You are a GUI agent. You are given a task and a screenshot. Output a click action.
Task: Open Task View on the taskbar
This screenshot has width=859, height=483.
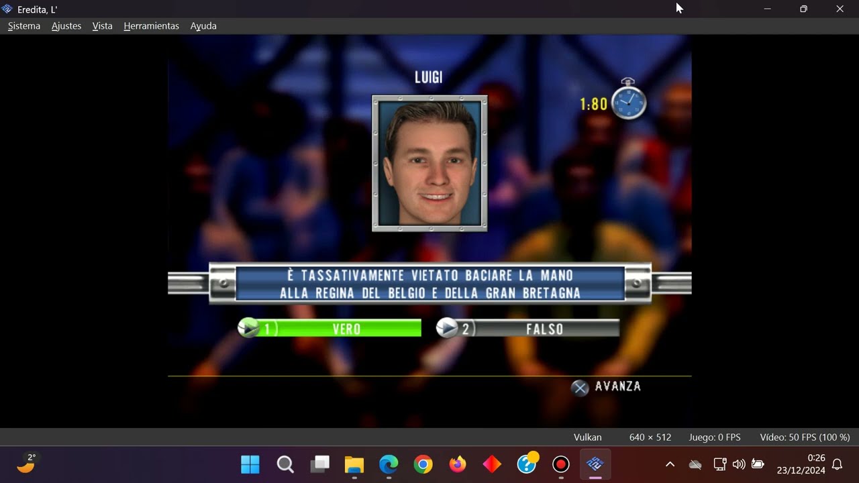(319, 464)
